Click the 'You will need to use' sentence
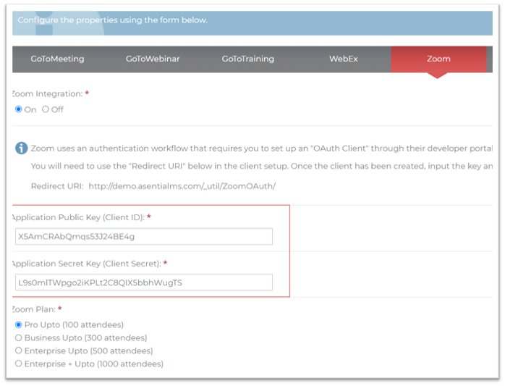The width and height of the screenshot is (505, 386). point(261,166)
